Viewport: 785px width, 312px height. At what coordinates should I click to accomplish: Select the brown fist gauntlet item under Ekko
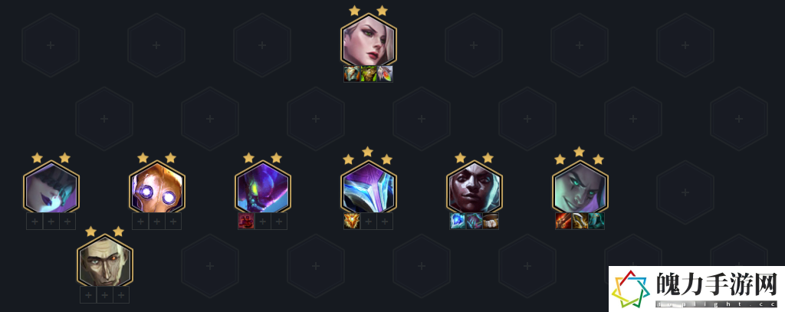(491, 222)
